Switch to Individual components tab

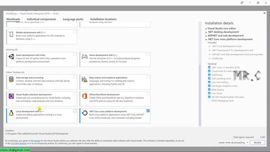pos(41,19)
